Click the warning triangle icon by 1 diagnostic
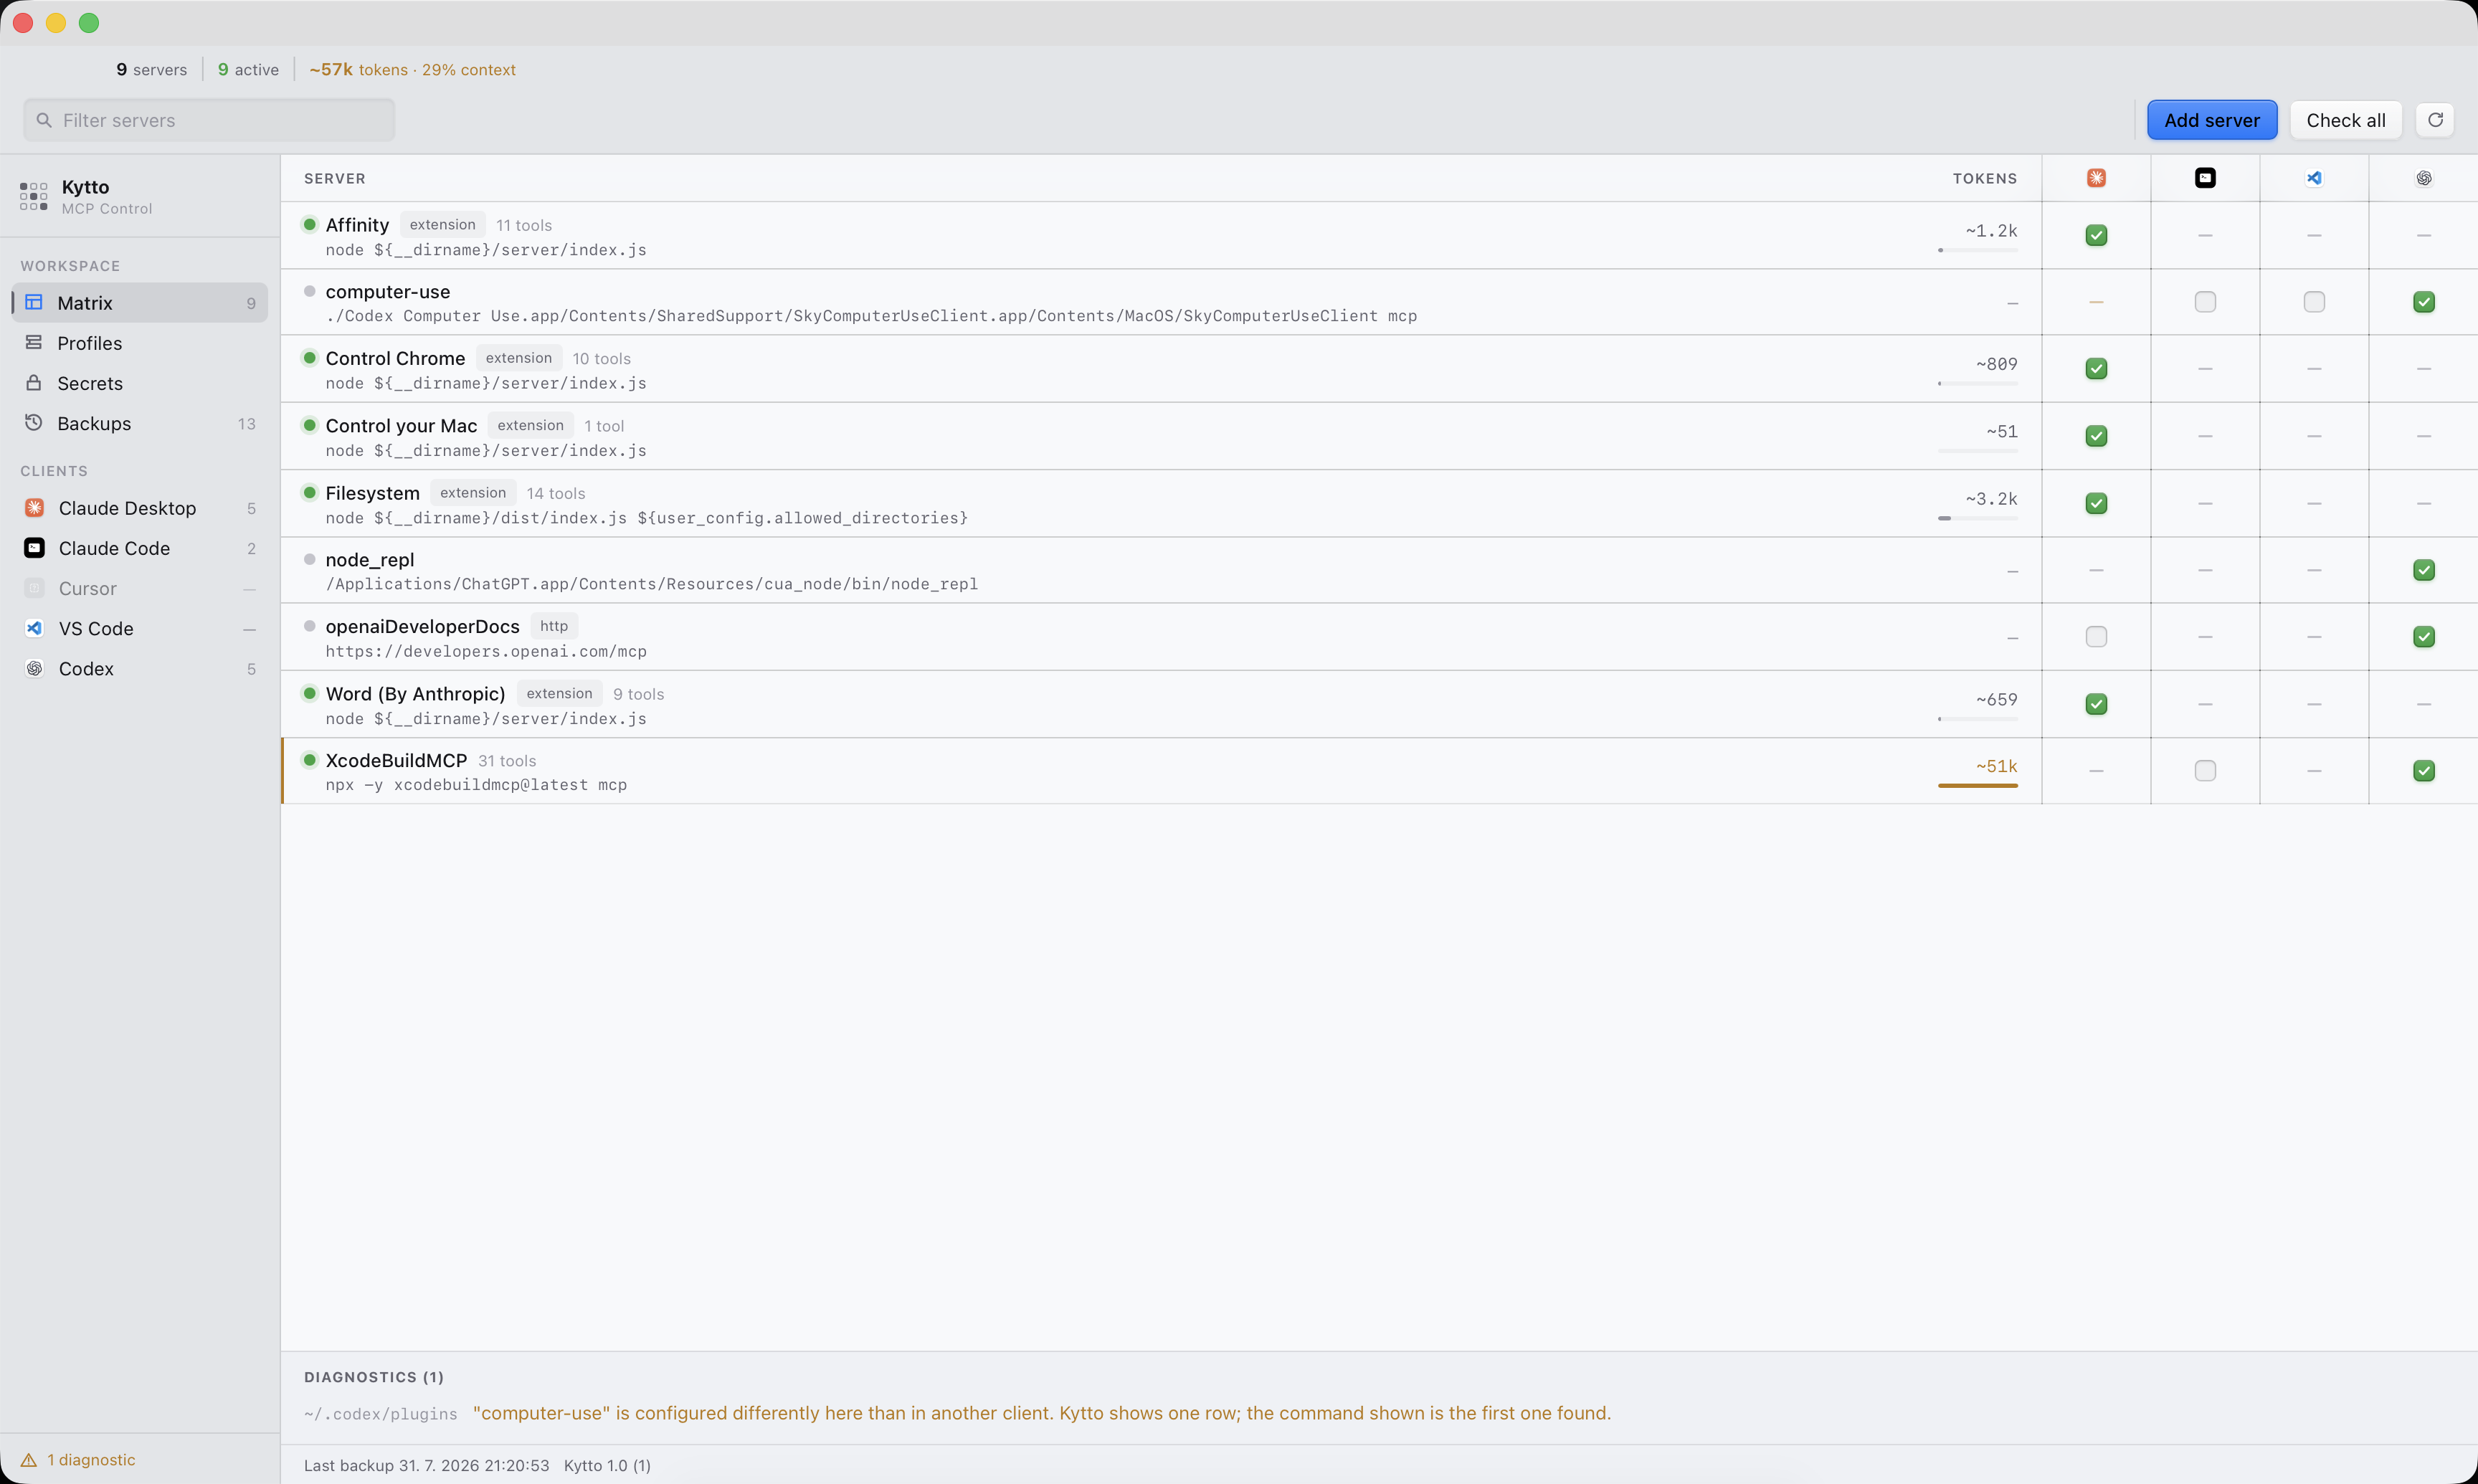 point(29,1460)
